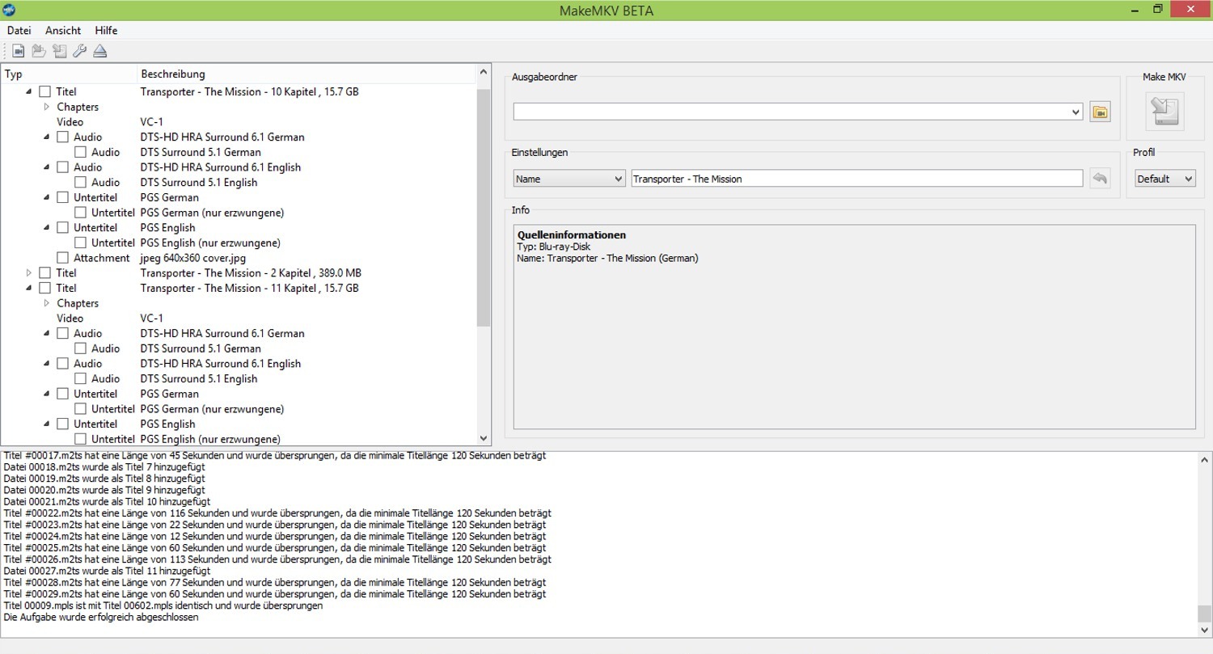Click log line for Titel #00022.m2ts 116 Sekunden
This screenshot has height=654, width=1213.
pyautogui.click(x=277, y=513)
